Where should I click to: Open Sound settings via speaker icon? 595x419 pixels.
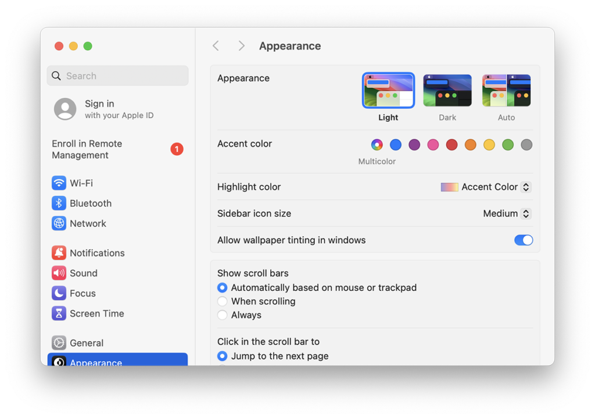pos(59,273)
